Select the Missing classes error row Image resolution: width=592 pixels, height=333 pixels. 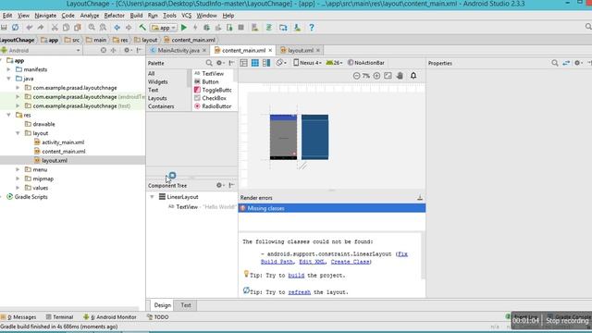point(332,208)
